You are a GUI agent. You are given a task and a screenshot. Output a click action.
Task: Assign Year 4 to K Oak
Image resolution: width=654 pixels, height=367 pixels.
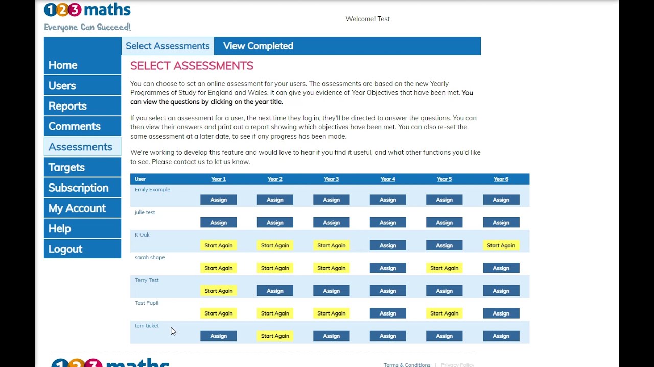click(388, 245)
